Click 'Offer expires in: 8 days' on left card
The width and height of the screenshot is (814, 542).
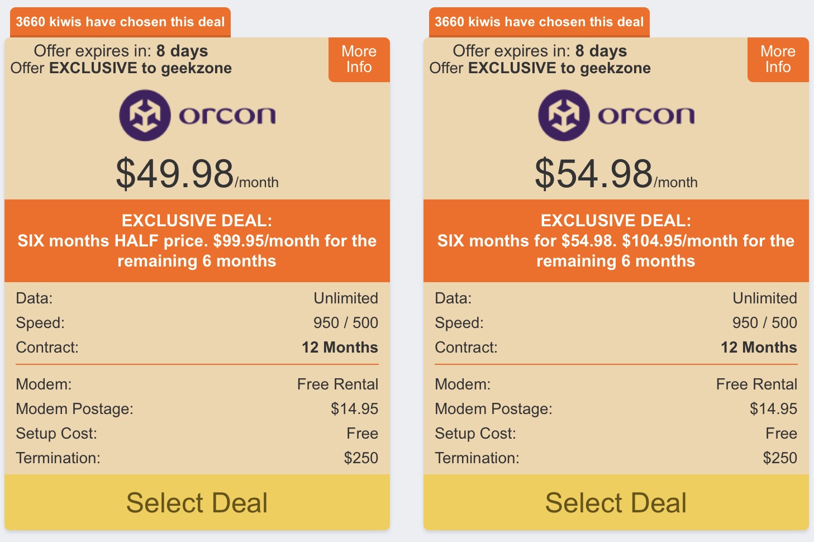point(121,51)
